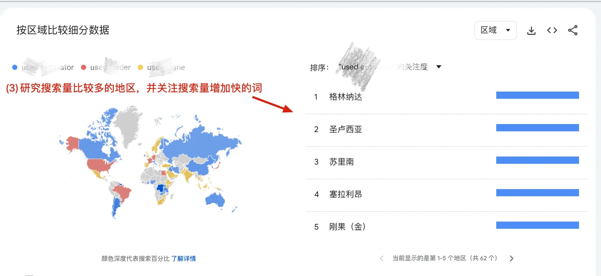Go to previous page of regions
601x276 pixels.
tap(382, 259)
